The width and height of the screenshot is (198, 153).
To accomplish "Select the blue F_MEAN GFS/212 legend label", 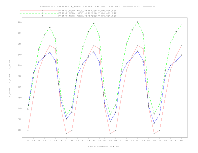I will (x=87, y=16).
